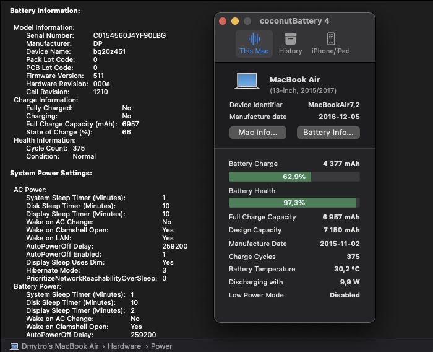Select Charge Cycles value 375
Screen dimensions: 433x352
(353, 257)
